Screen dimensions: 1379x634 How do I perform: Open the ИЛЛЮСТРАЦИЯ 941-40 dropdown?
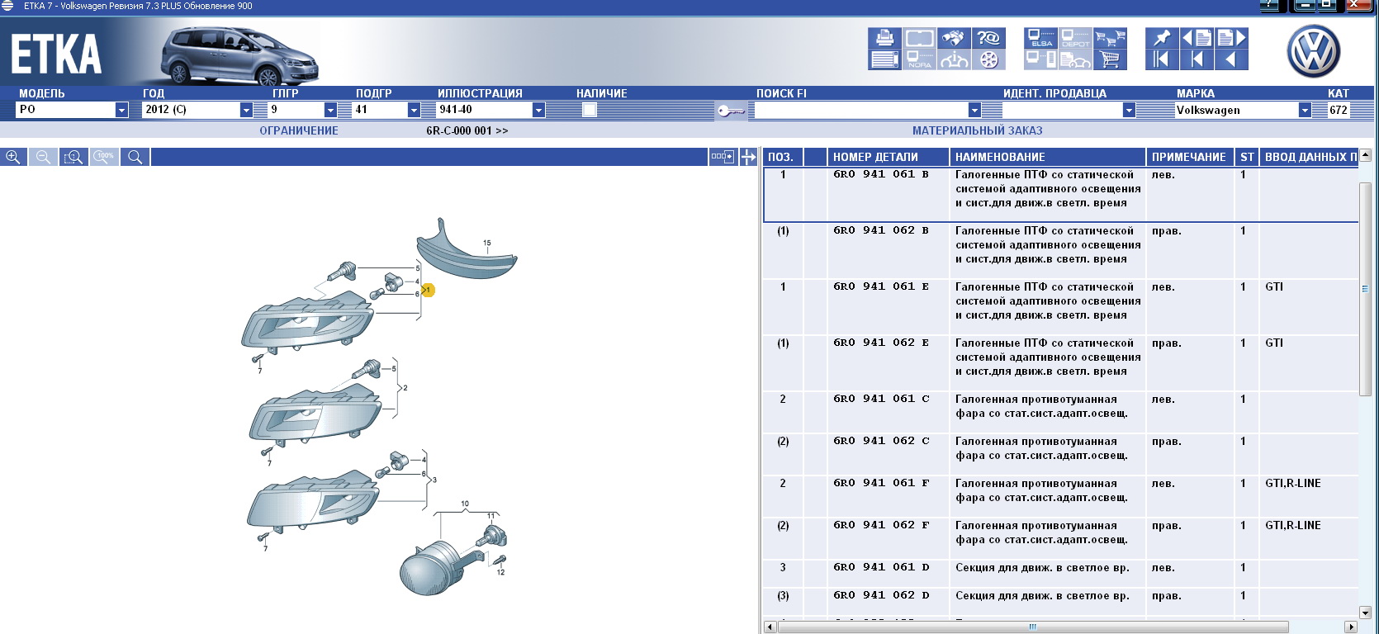click(x=538, y=110)
